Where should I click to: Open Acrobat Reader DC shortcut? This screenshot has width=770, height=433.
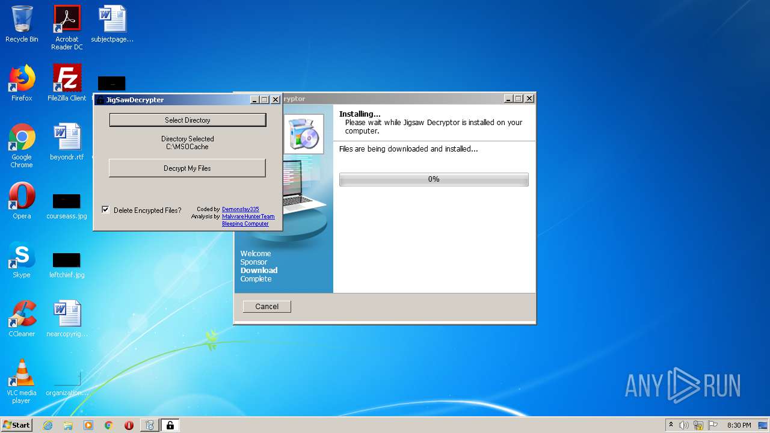67,28
